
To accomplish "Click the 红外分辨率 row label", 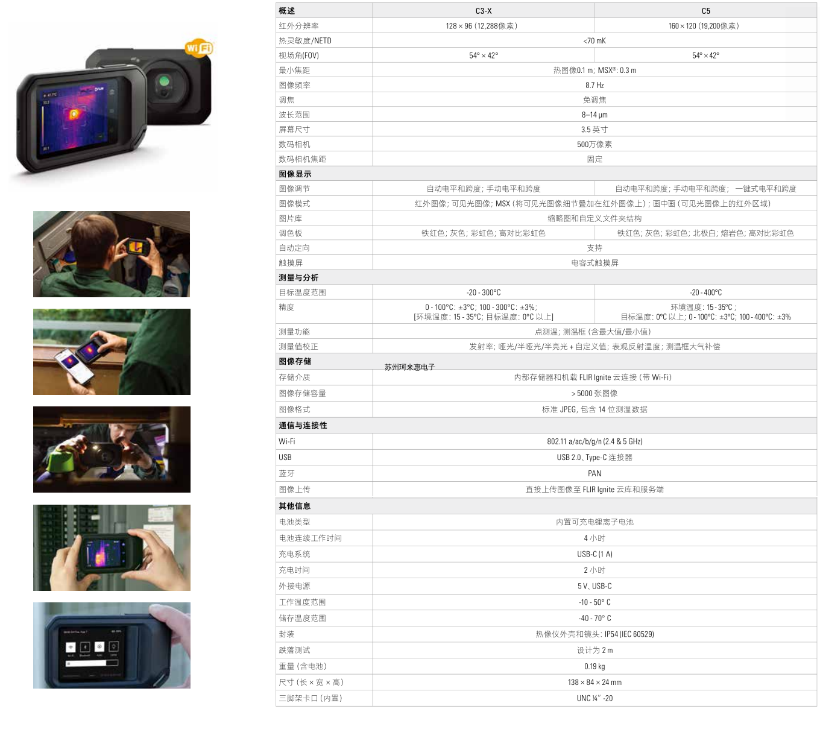I will (x=298, y=26).
